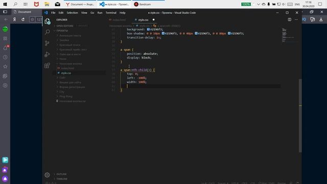Screen dimensions: 327x184
Task: Go back in the Yandex browser
Action: click(6, 19)
